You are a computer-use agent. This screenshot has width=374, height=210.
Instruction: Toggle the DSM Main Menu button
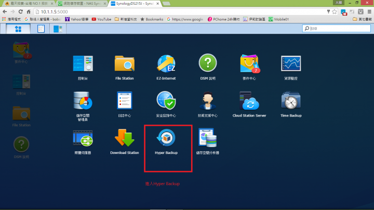[18, 29]
